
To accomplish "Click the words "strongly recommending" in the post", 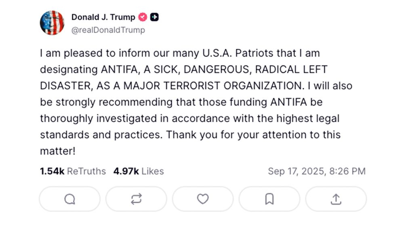I will [x=107, y=102].
